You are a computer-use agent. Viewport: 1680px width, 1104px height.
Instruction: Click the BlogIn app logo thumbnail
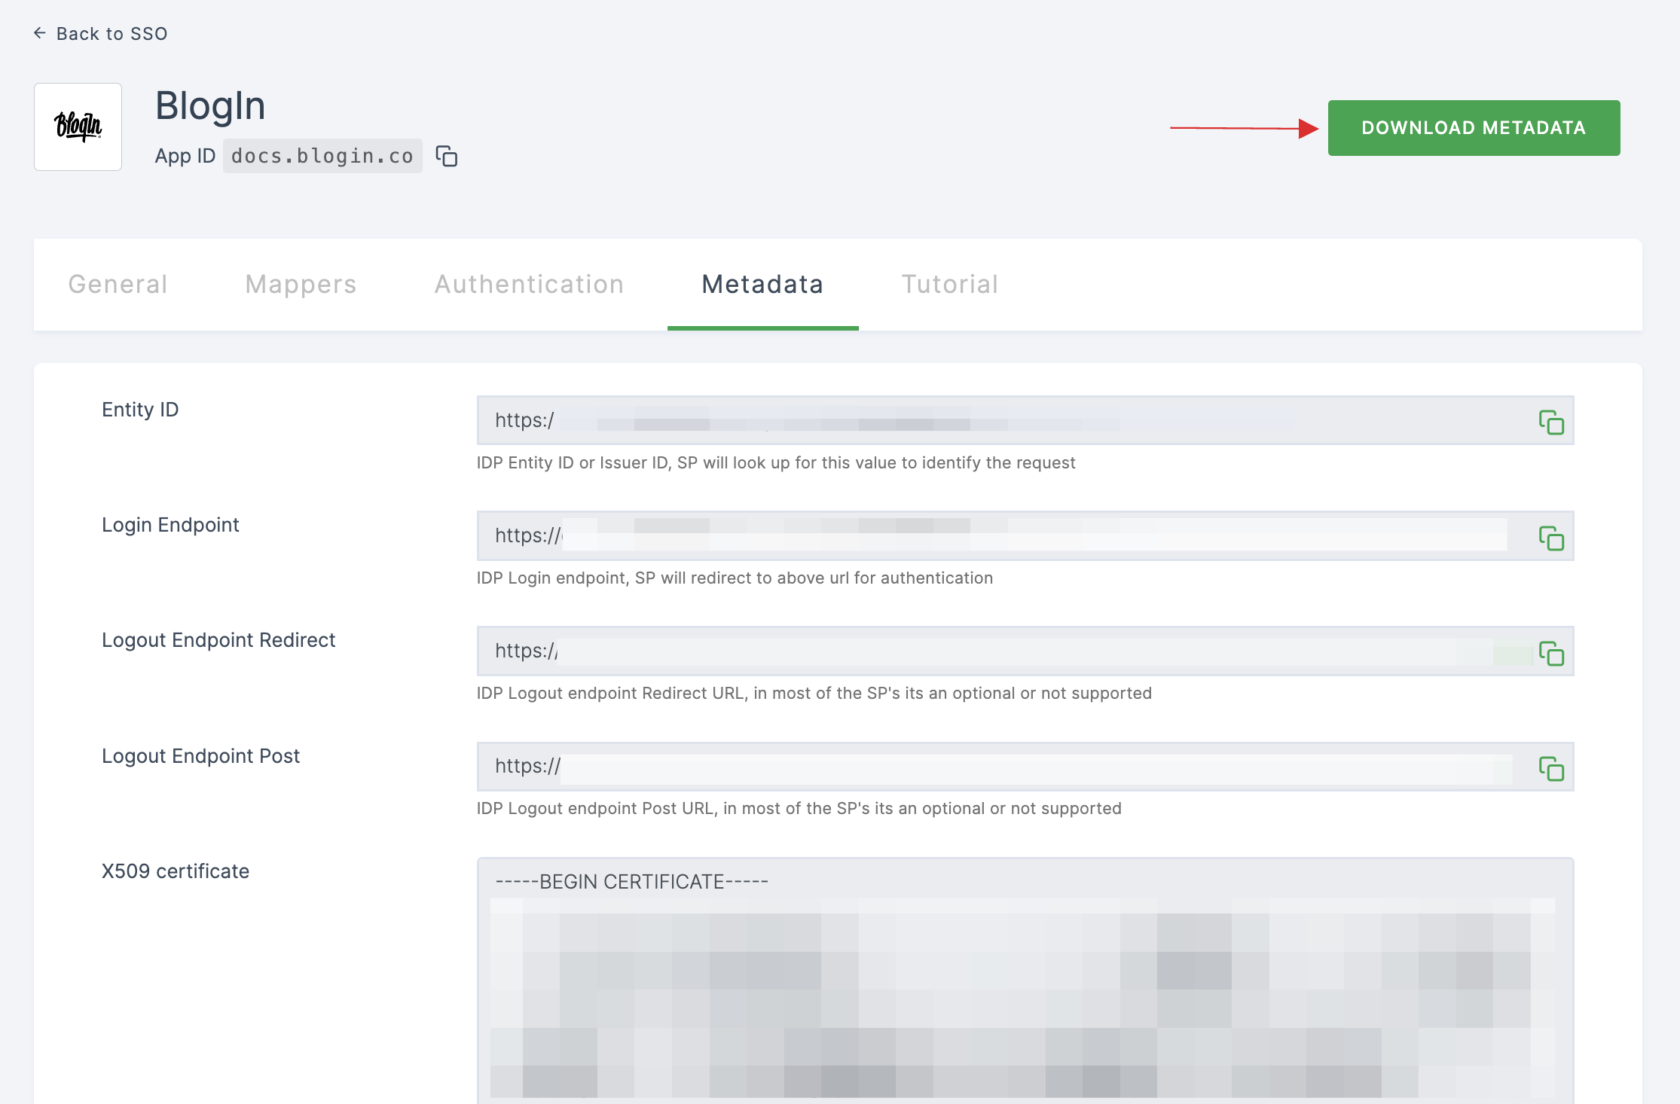78,127
